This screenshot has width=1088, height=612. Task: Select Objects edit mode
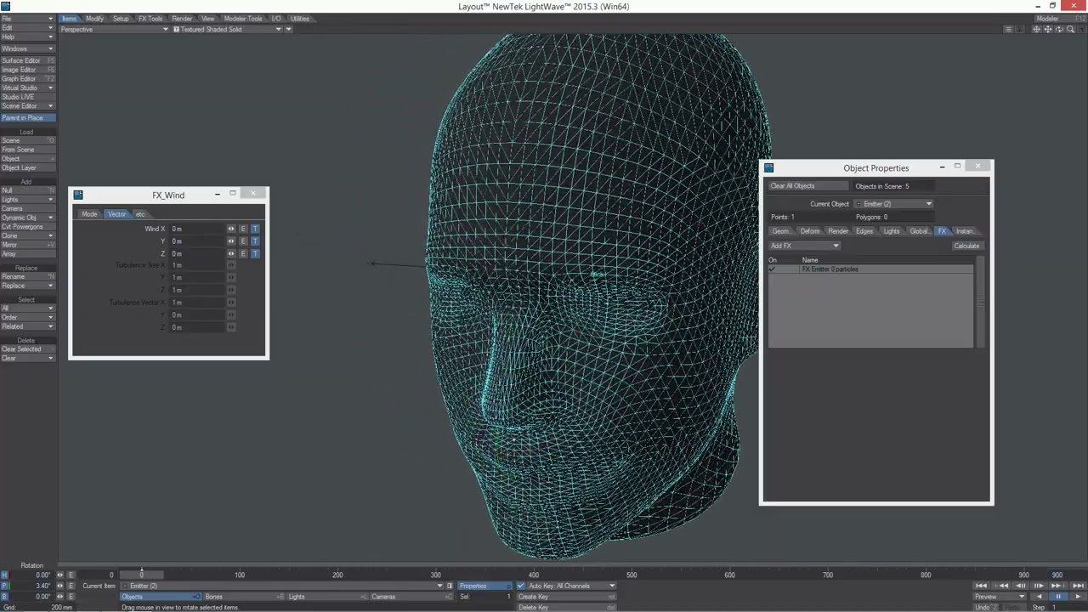[x=161, y=597]
